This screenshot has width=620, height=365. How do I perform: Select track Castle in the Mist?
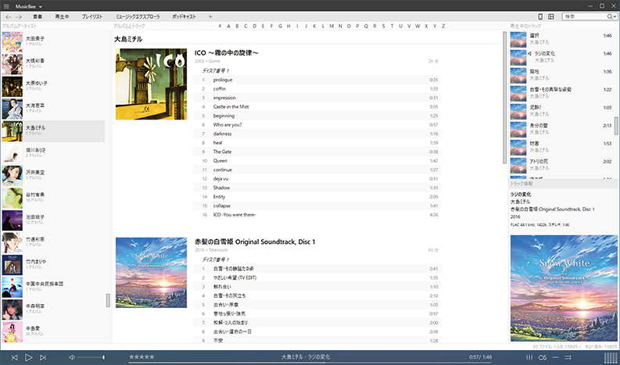pos(317,107)
